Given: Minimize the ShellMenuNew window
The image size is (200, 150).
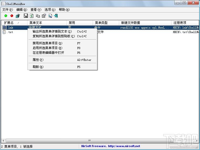Looking at the screenshot, I should click(x=178, y=3).
